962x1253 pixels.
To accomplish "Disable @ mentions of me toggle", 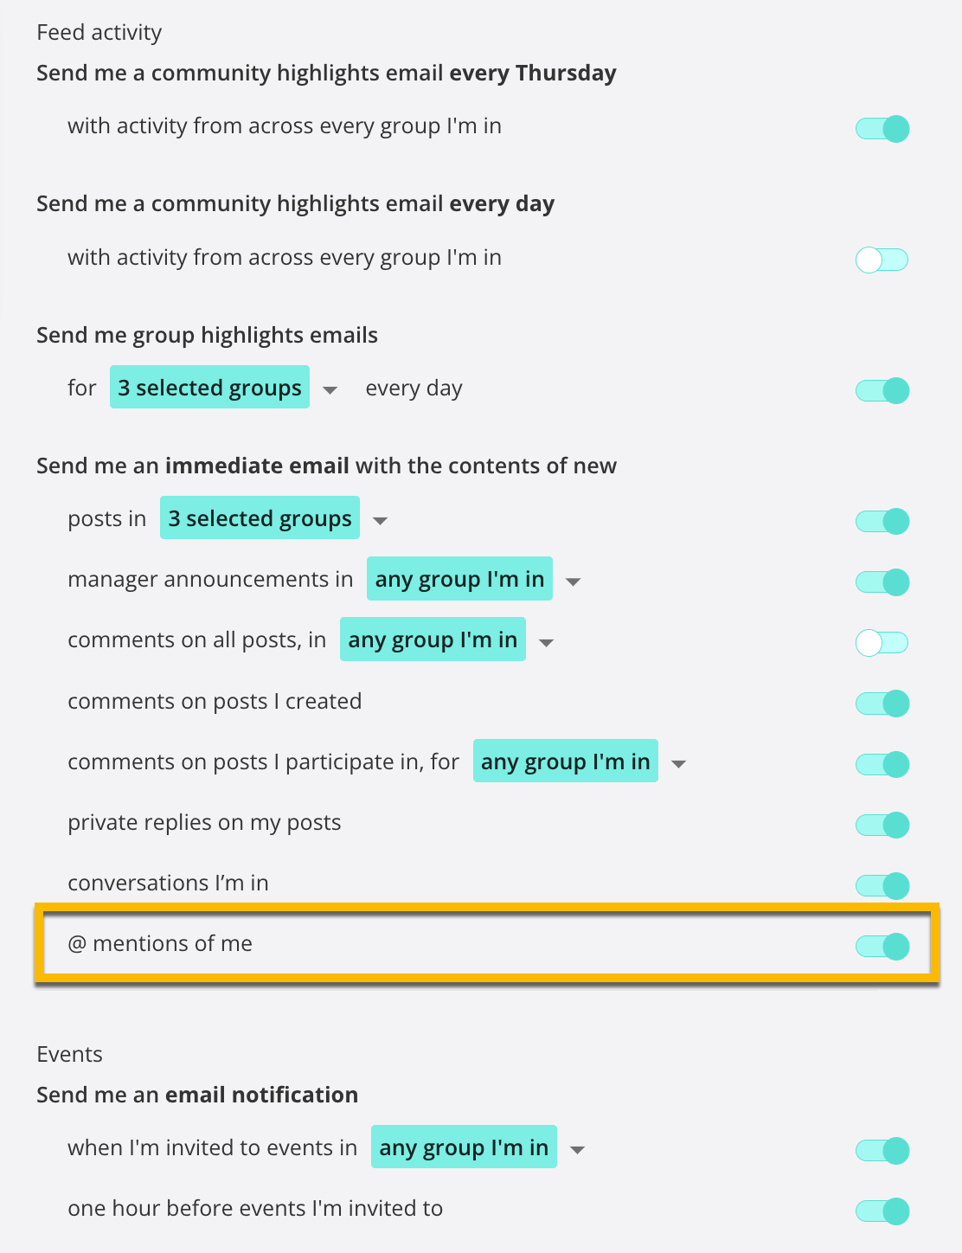I will tap(882, 946).
